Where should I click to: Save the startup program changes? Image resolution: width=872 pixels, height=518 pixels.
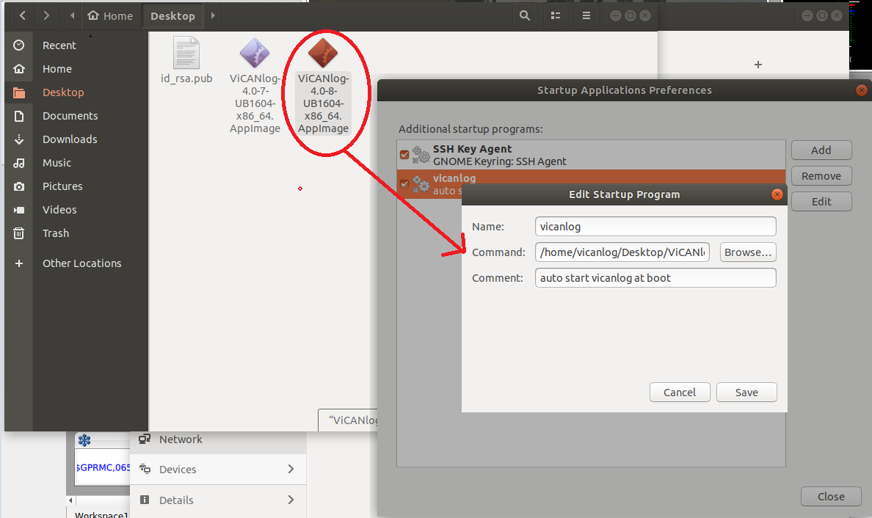click(x=746, y=392)
